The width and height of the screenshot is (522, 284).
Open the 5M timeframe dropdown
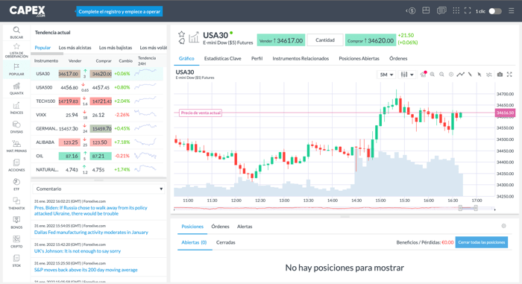coord(386,75)
